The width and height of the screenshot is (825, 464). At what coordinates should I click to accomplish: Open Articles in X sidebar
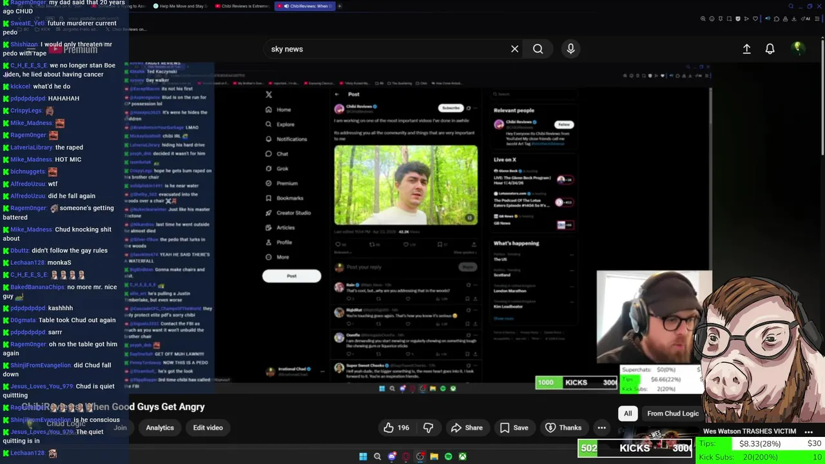click(280, 227)
